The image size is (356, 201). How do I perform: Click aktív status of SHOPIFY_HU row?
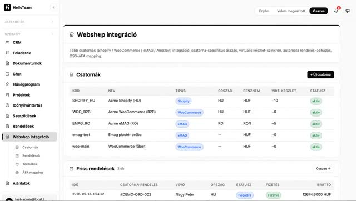click(316, 101)
